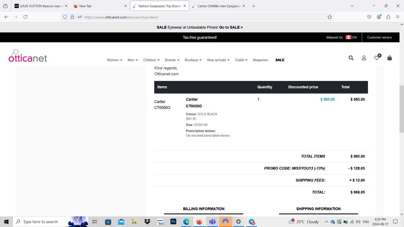Open the Task View taskbar icon

pyautogui.click(x=95, y=222)
